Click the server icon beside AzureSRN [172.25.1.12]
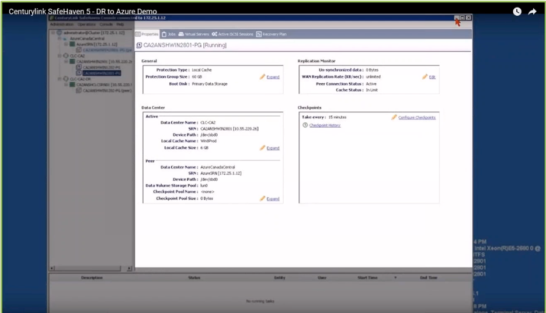Screen dimensions: 546x313 pyautogui.click(x=72, y=44)
